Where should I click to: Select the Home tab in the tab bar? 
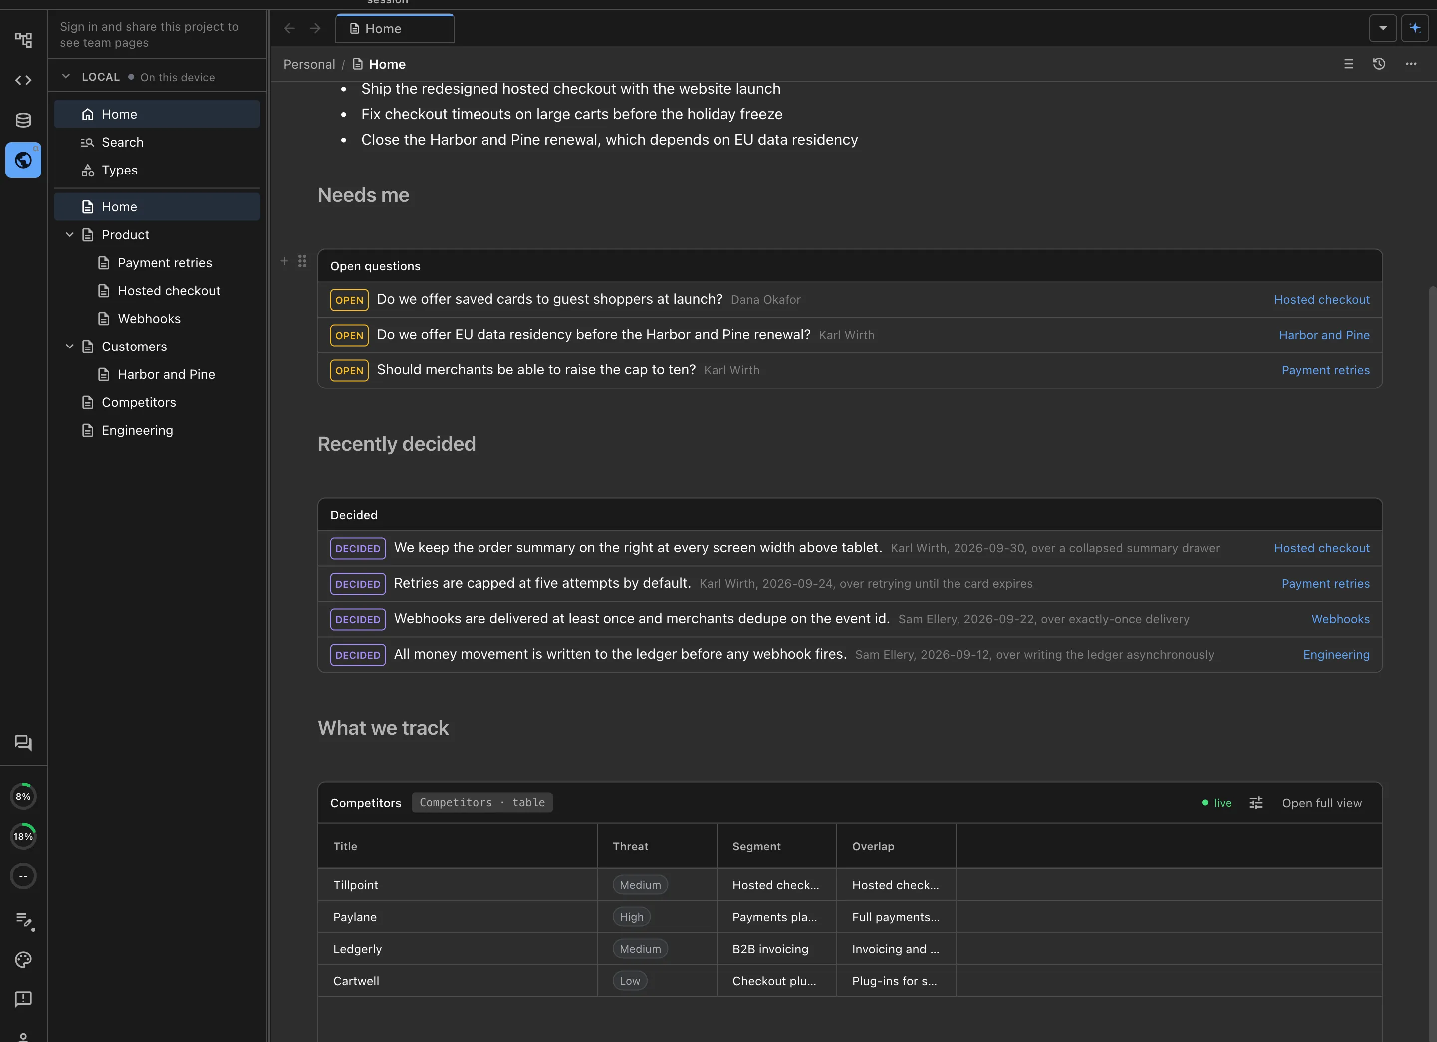tap(395, 28)
